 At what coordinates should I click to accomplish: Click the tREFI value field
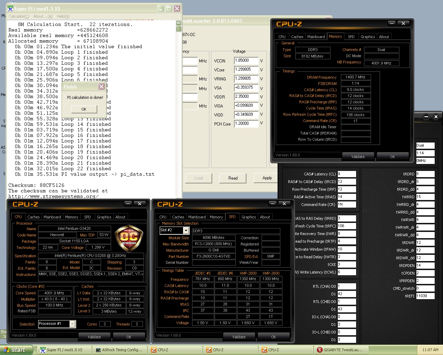pos(425,296)
